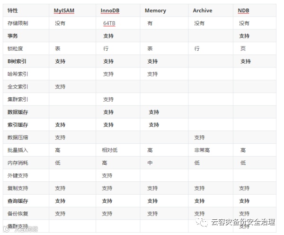Viewport: 284px width, 235px height.
Task: Select 支持 in MyISAM's B树索引 cell
Action: click(60, 61)
